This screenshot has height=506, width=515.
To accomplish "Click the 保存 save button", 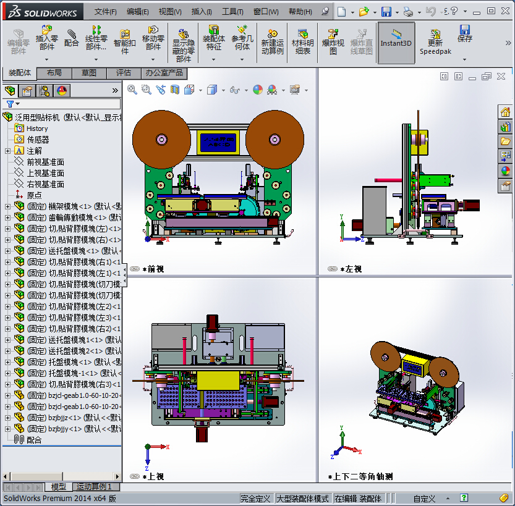I will 465,33.
